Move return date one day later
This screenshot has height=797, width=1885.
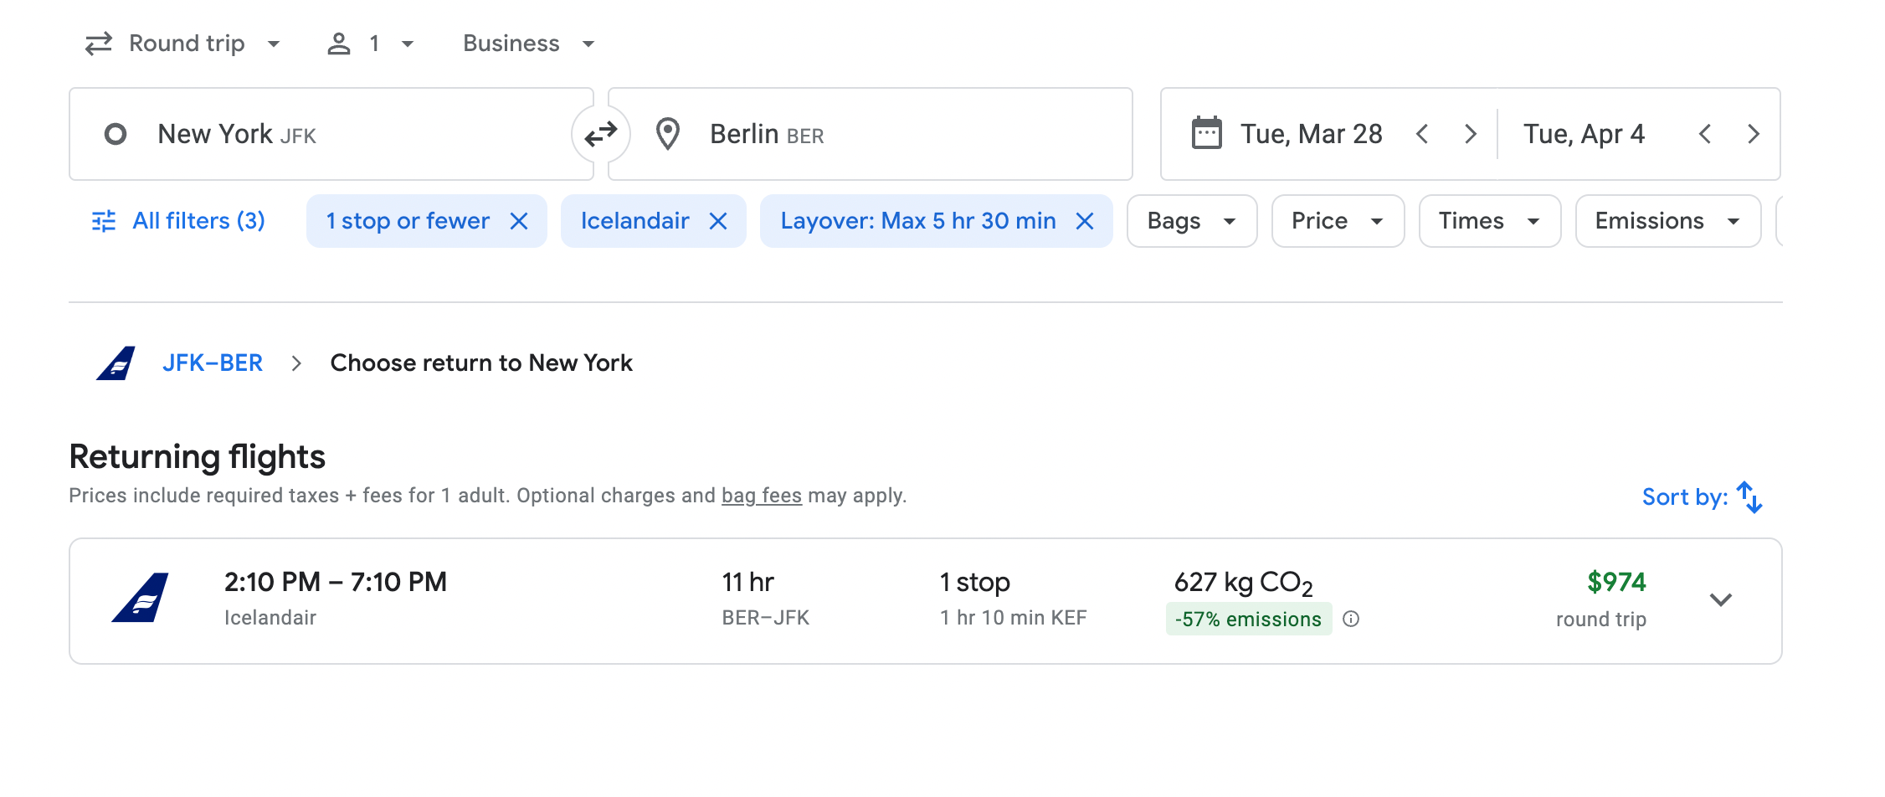pyautogui.click(x=1754, y=134)
